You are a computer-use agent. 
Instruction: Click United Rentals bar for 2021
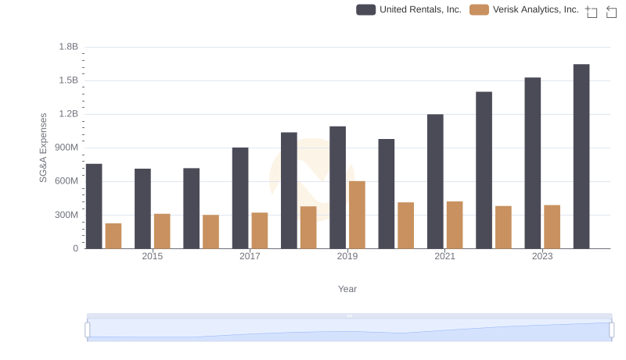pyautogui.click(x=435, y=182)
